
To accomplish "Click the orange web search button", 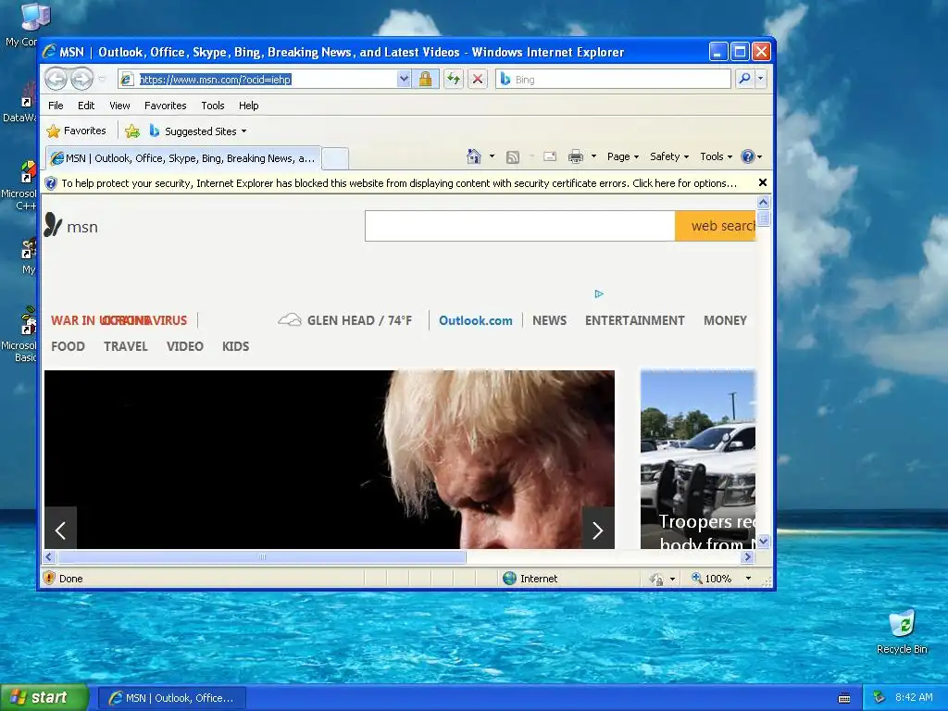I will 716,226.
